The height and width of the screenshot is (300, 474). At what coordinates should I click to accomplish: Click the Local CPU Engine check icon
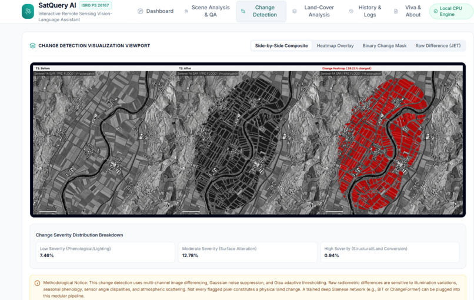coord(436,11)
